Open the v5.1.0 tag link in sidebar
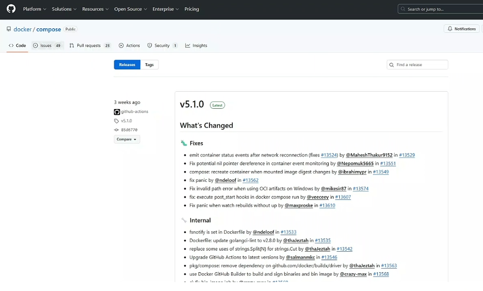Image resolution: width=483 pixels, height=291 pixels. tap(126, 121)
